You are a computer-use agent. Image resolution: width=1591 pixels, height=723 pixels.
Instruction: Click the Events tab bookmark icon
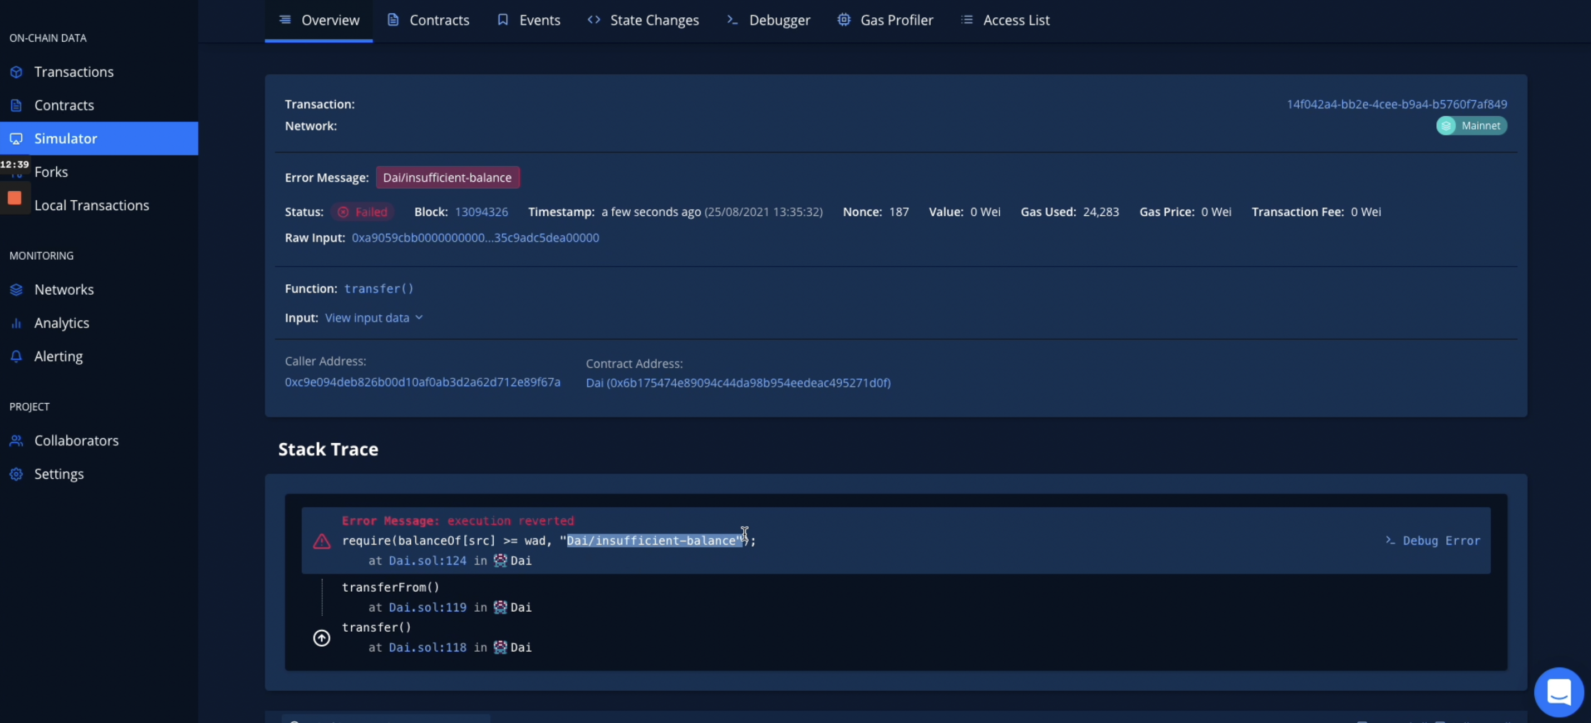pyautogui.click(x=503, y=19)
